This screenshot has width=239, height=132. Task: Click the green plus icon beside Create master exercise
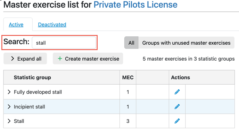coord(60,59)
